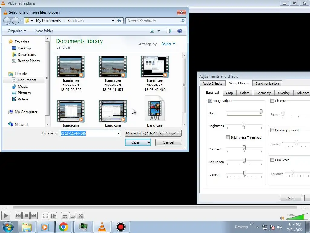The width and height of the screenshot is (310, 233).
Task: Click the Saturation slider handle
Action: coord(244,160)
